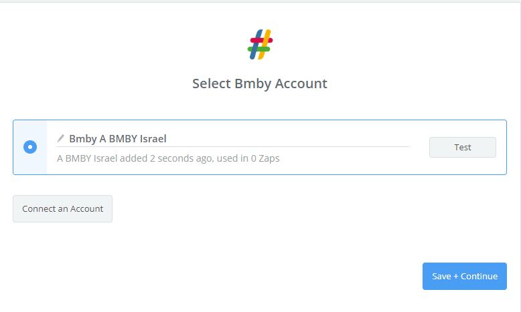Add another Bmby account via Connect an Account

pos(62,208)
